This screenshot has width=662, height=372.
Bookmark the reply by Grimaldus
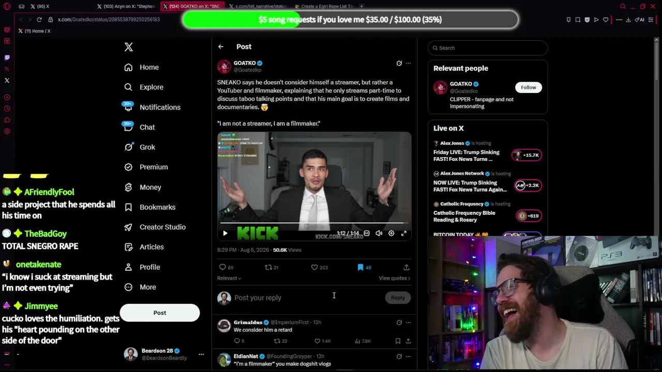tap(398, 341)
